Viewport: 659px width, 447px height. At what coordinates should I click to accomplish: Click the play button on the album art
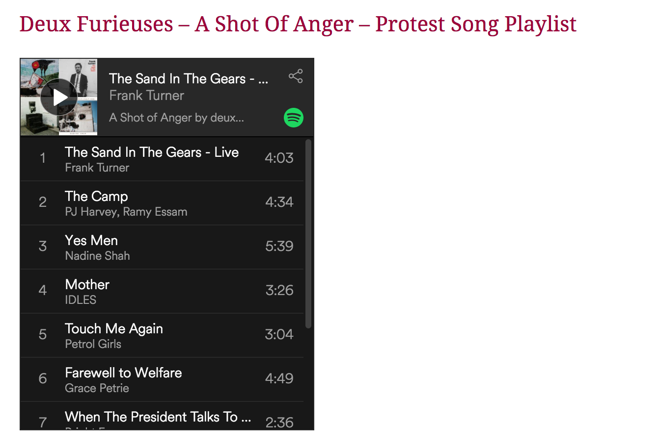[x=59, y=97]
